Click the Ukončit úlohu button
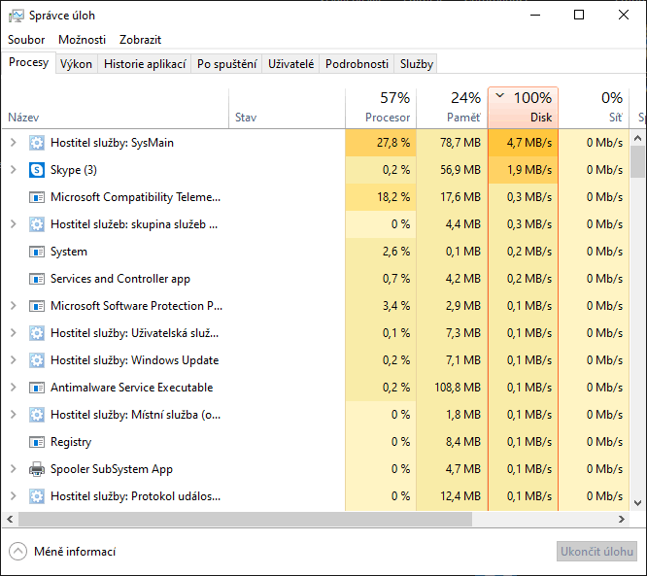This screenshot has width=647, height=576. pos(597,552)
